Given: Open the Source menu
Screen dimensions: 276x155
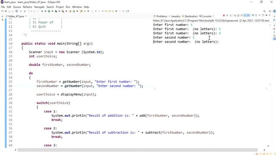Looking at the screenshot, I should (x=17, y=7).
